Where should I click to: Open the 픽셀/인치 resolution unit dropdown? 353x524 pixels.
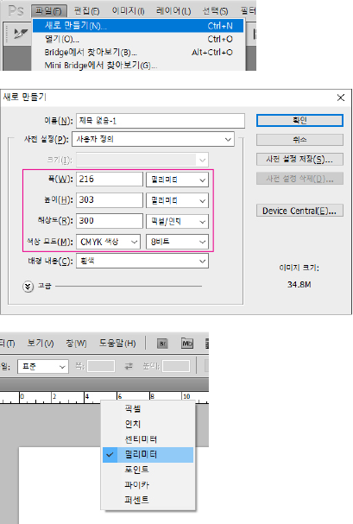[177, 221]
